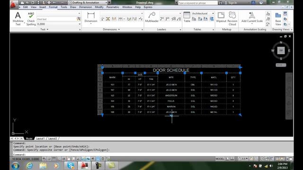Screen dimensions: 303x170
Task: Open the Drafting & Annotation workspace dropdown
Action: pos(106,2)
